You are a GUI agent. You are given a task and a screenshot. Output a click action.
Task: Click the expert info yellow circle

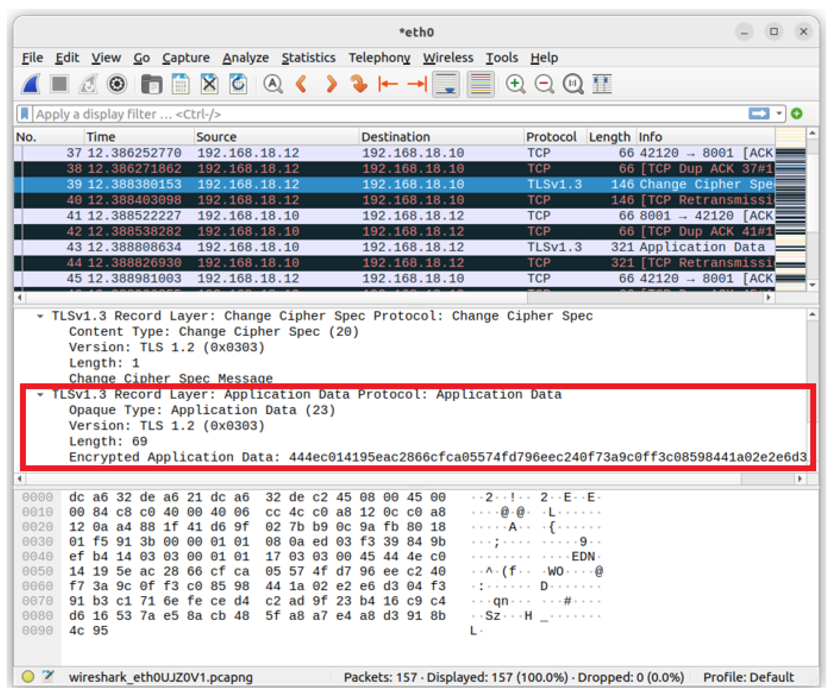[28, 677]
